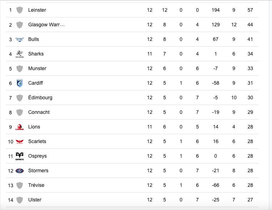The image size is (272, 210).
Task: Click the Scarlets team logo
Action: pyautogui.click(x=20, y=142)
